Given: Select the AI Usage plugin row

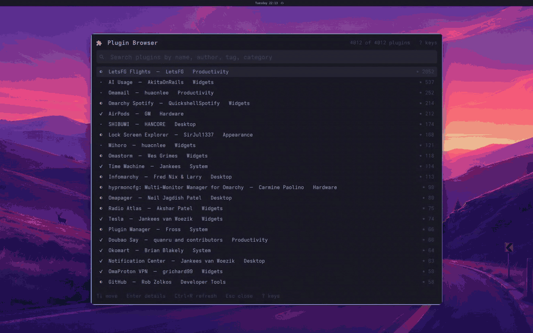Looking at the screenshot, I should 267,82.
